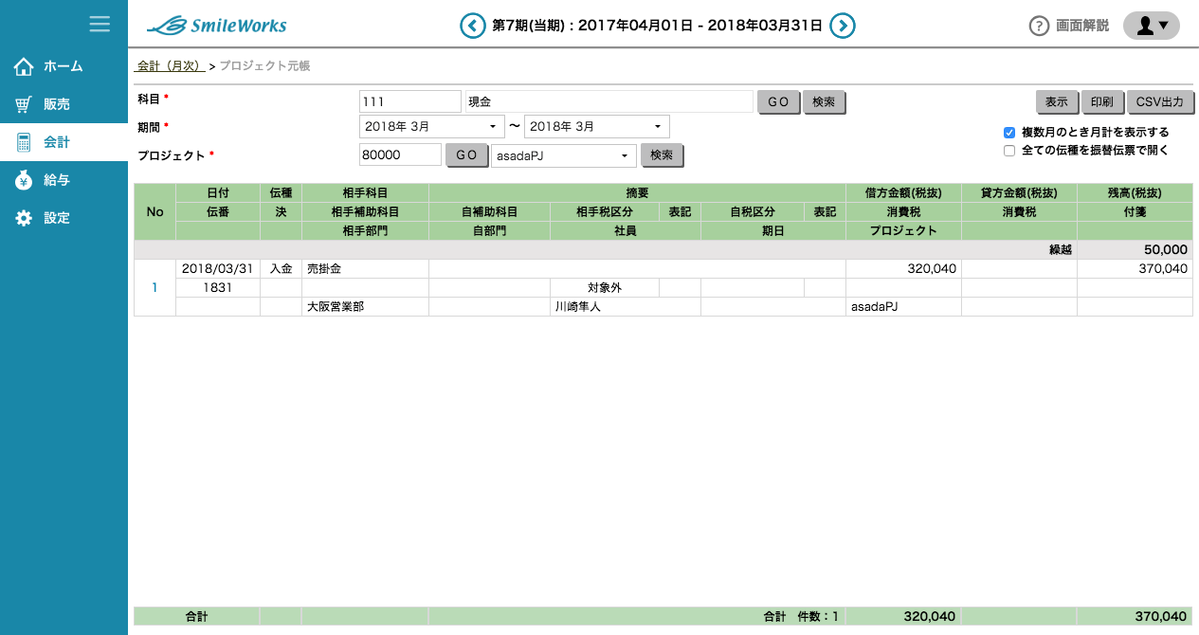This screenshot has height=635, width=1199.
Task: Click the 貸方金額(税抜) column header
Action: (x=1019, y=192)
